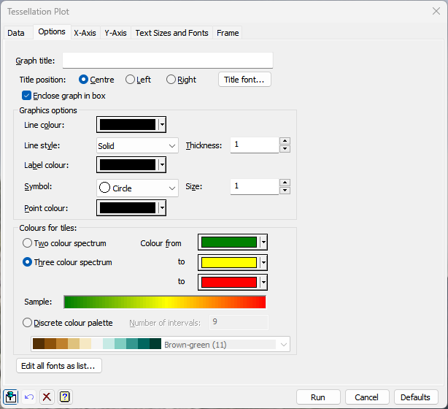Click the Graph title input field
The height and width of the screenshot is (409, 448).
(x=168, y=61)
